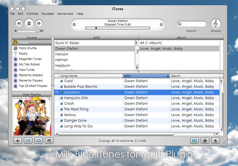Image resolution: width=238 pixels, height=166 pixels.
Task: Select Party Shuffle source
Action: [x=32, y=48]
